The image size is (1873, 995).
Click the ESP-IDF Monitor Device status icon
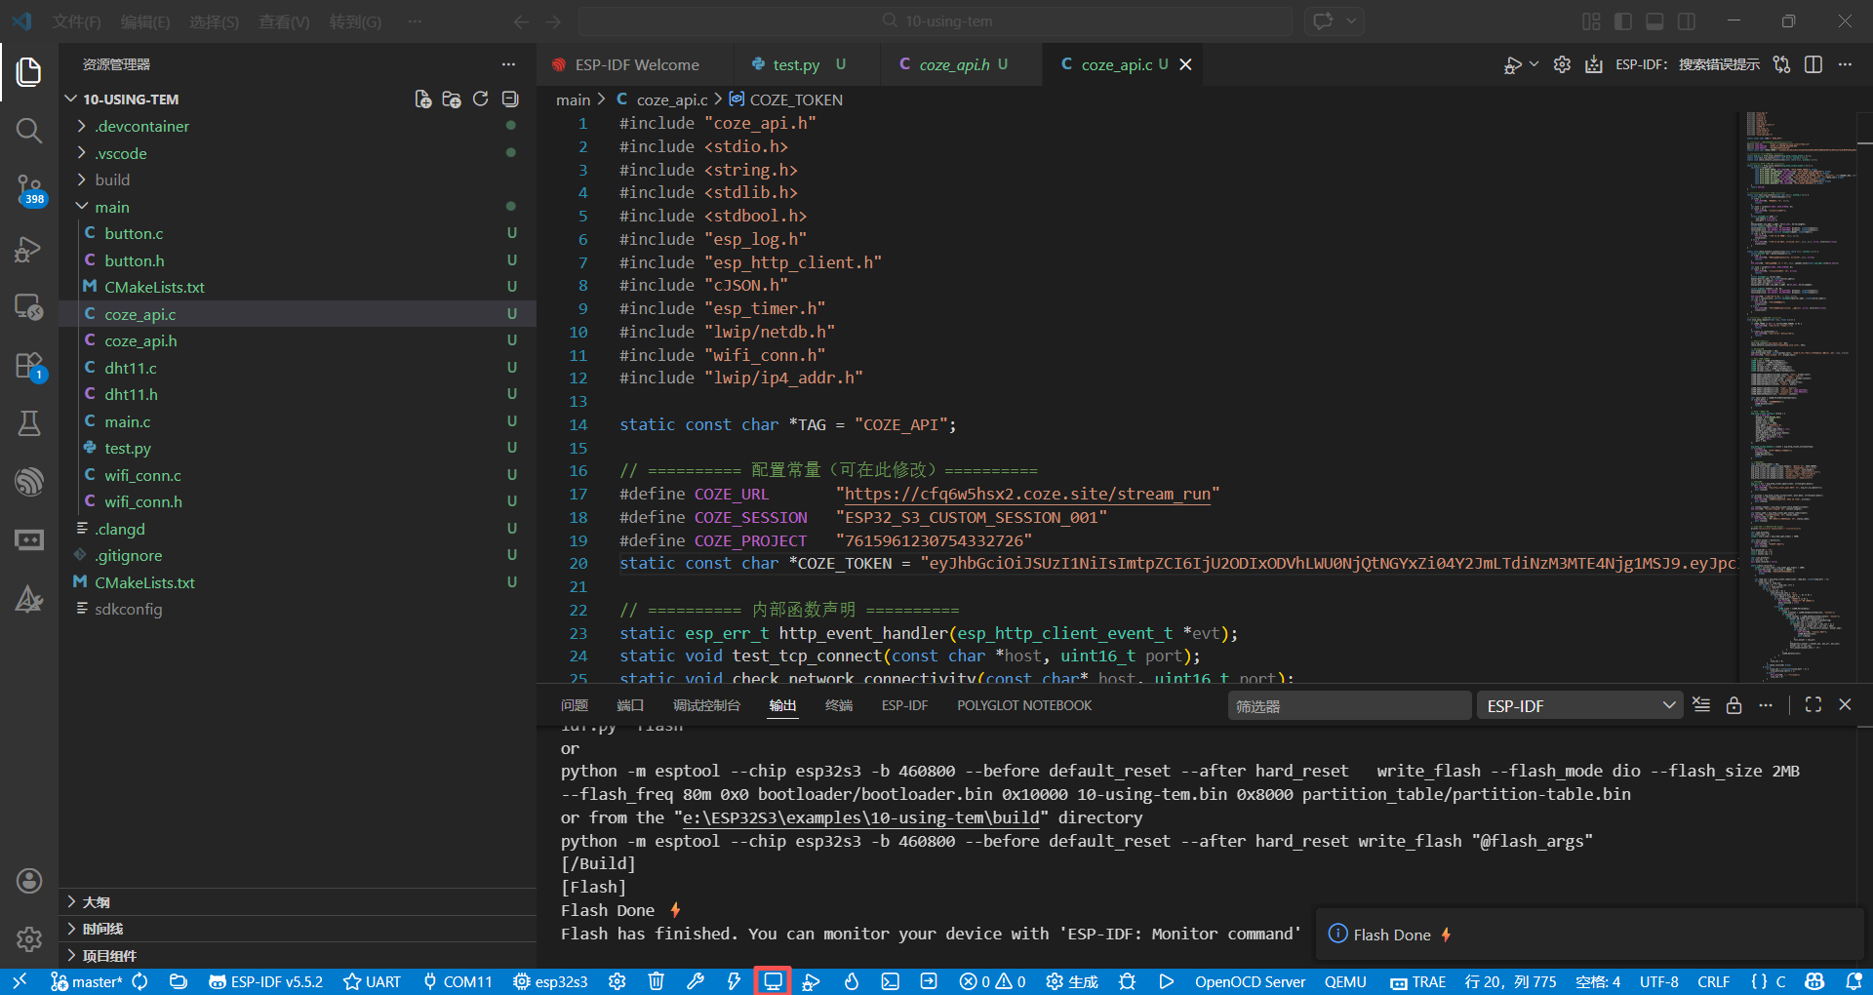[773, 981]
